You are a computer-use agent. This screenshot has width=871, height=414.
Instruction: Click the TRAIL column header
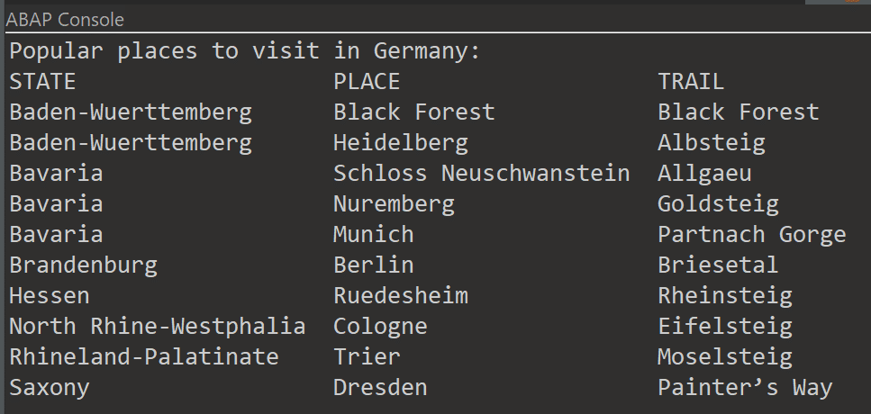(x=691, y=81)
